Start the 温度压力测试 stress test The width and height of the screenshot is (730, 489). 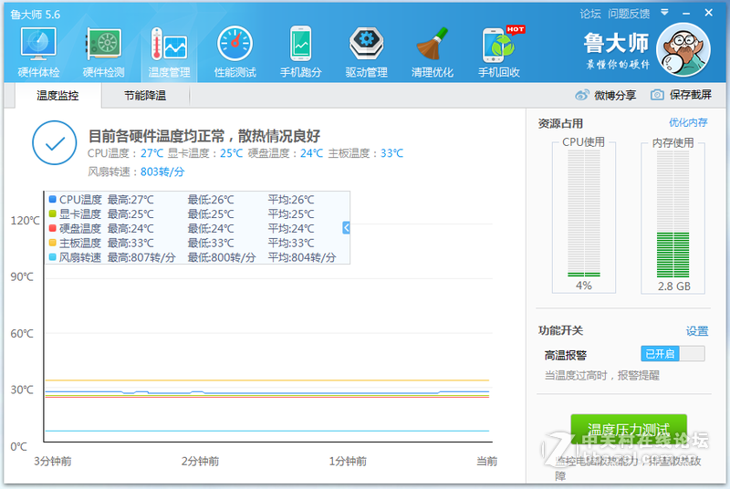(x=628, y=430)
